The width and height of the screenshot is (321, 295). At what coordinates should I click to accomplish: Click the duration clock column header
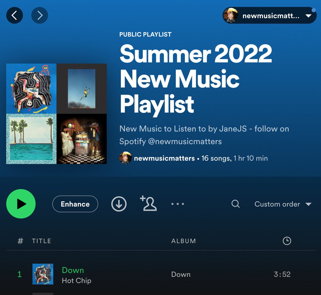287,241
